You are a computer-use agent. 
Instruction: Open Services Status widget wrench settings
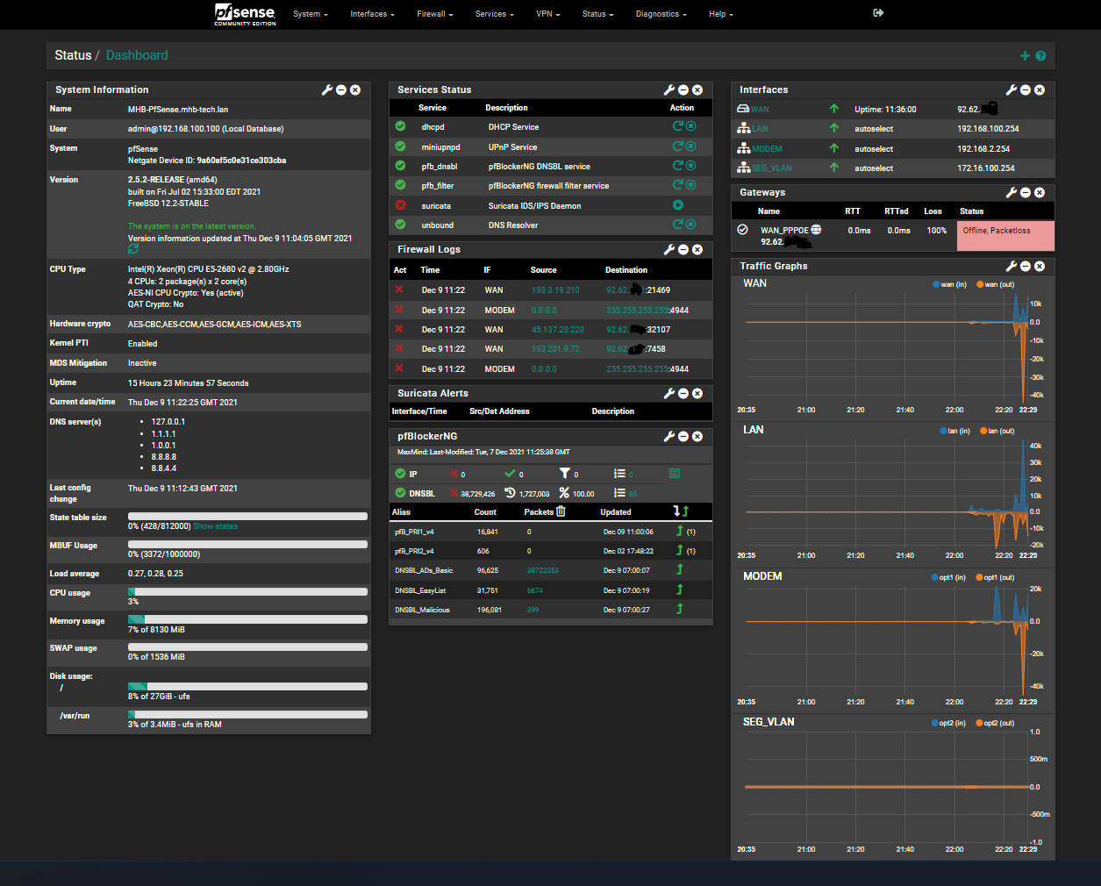click(669, 89)
